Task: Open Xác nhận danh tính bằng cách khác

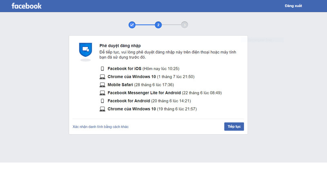Action: click(x=101, y=127)
